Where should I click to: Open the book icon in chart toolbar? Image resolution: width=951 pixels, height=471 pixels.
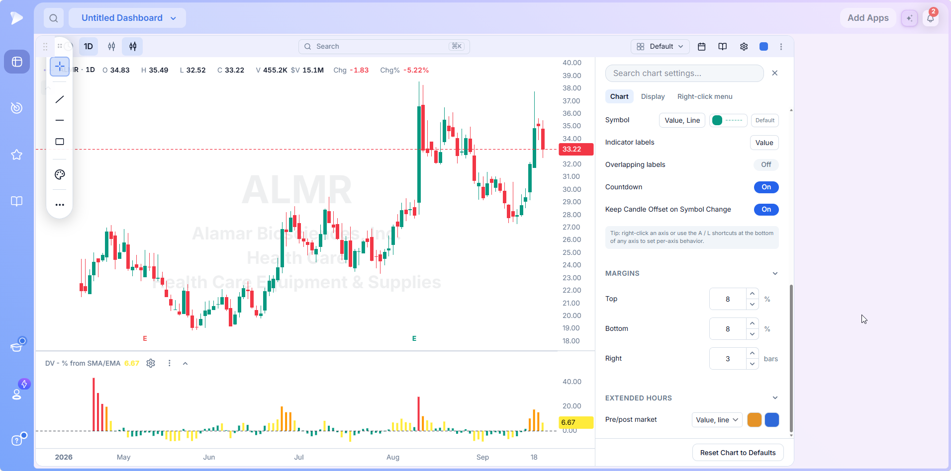pyautogui.click(x=723, y=46)
